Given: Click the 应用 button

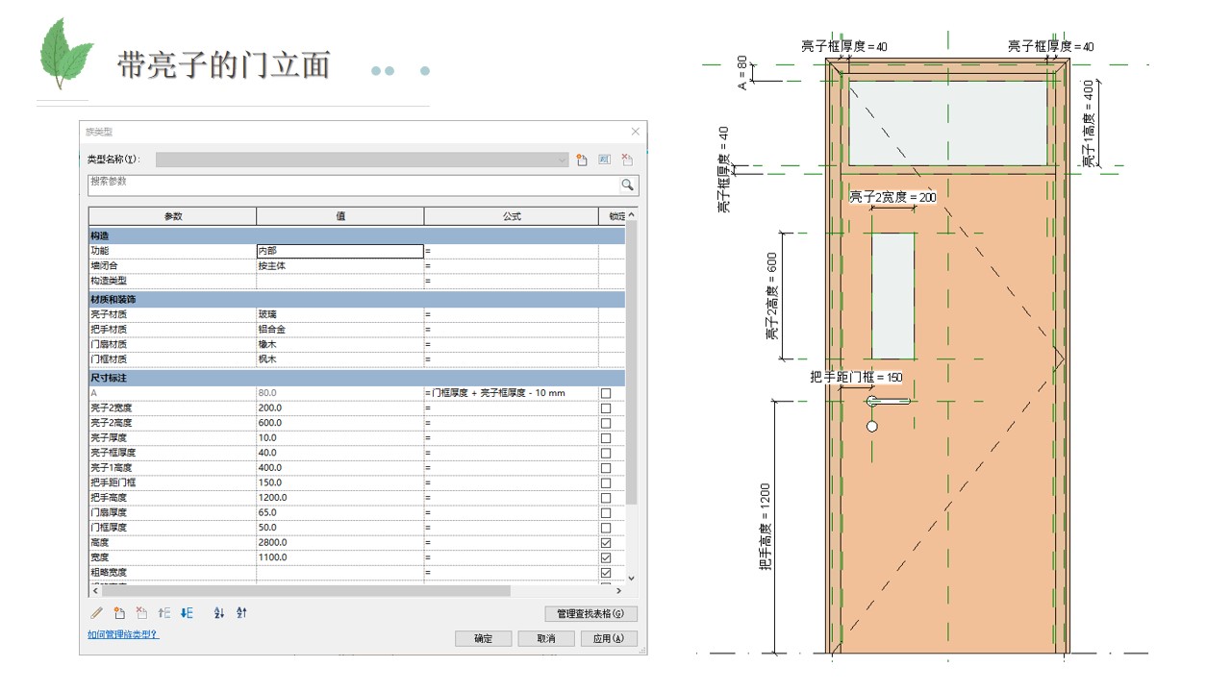Looking at the screenshot, I should 609,638.
